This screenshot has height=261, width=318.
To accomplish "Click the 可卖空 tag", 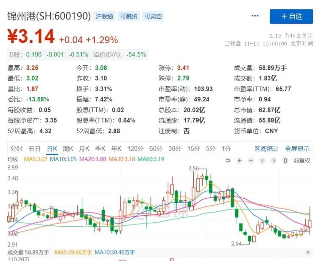I will point(153,16).
